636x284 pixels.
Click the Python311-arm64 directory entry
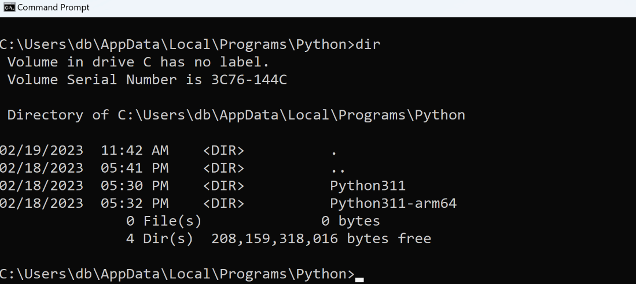tap(394, 203)
